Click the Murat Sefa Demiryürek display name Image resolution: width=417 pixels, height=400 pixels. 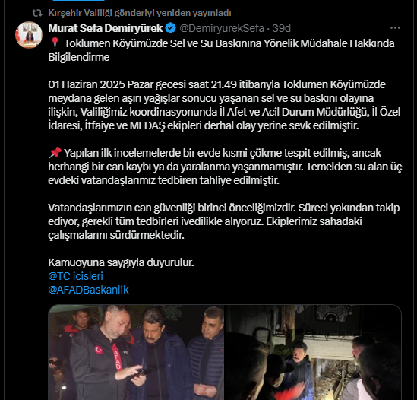[x=106, y=28]
